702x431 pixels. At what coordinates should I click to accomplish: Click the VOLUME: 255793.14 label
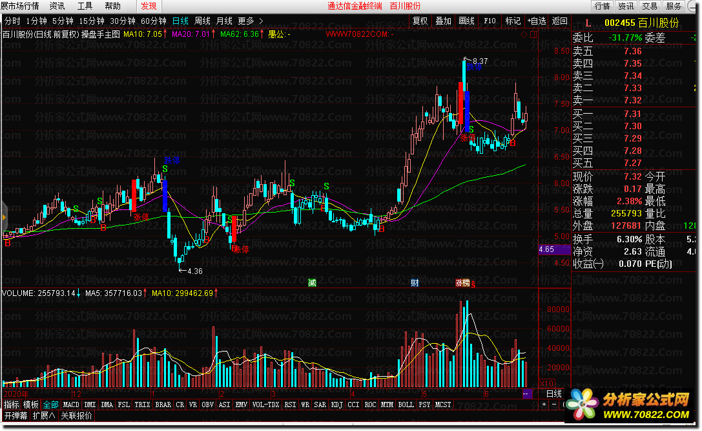(39, 293)
